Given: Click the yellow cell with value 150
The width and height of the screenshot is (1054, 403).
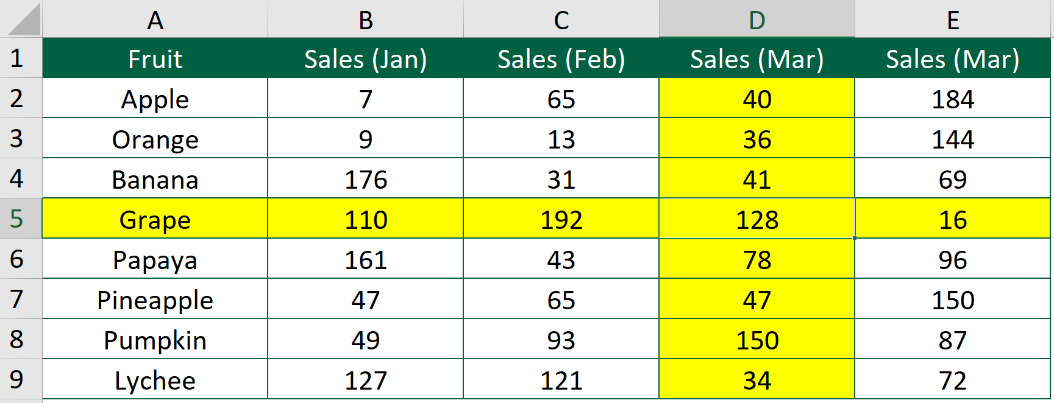Looking at the screenshot, I should click(x=757, y=340).
